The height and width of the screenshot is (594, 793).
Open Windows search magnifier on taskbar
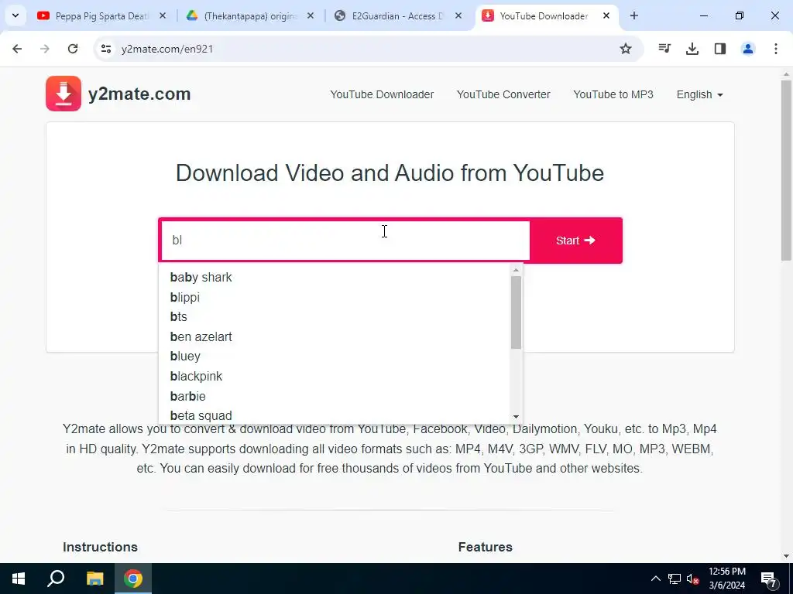tap(56, 579)
